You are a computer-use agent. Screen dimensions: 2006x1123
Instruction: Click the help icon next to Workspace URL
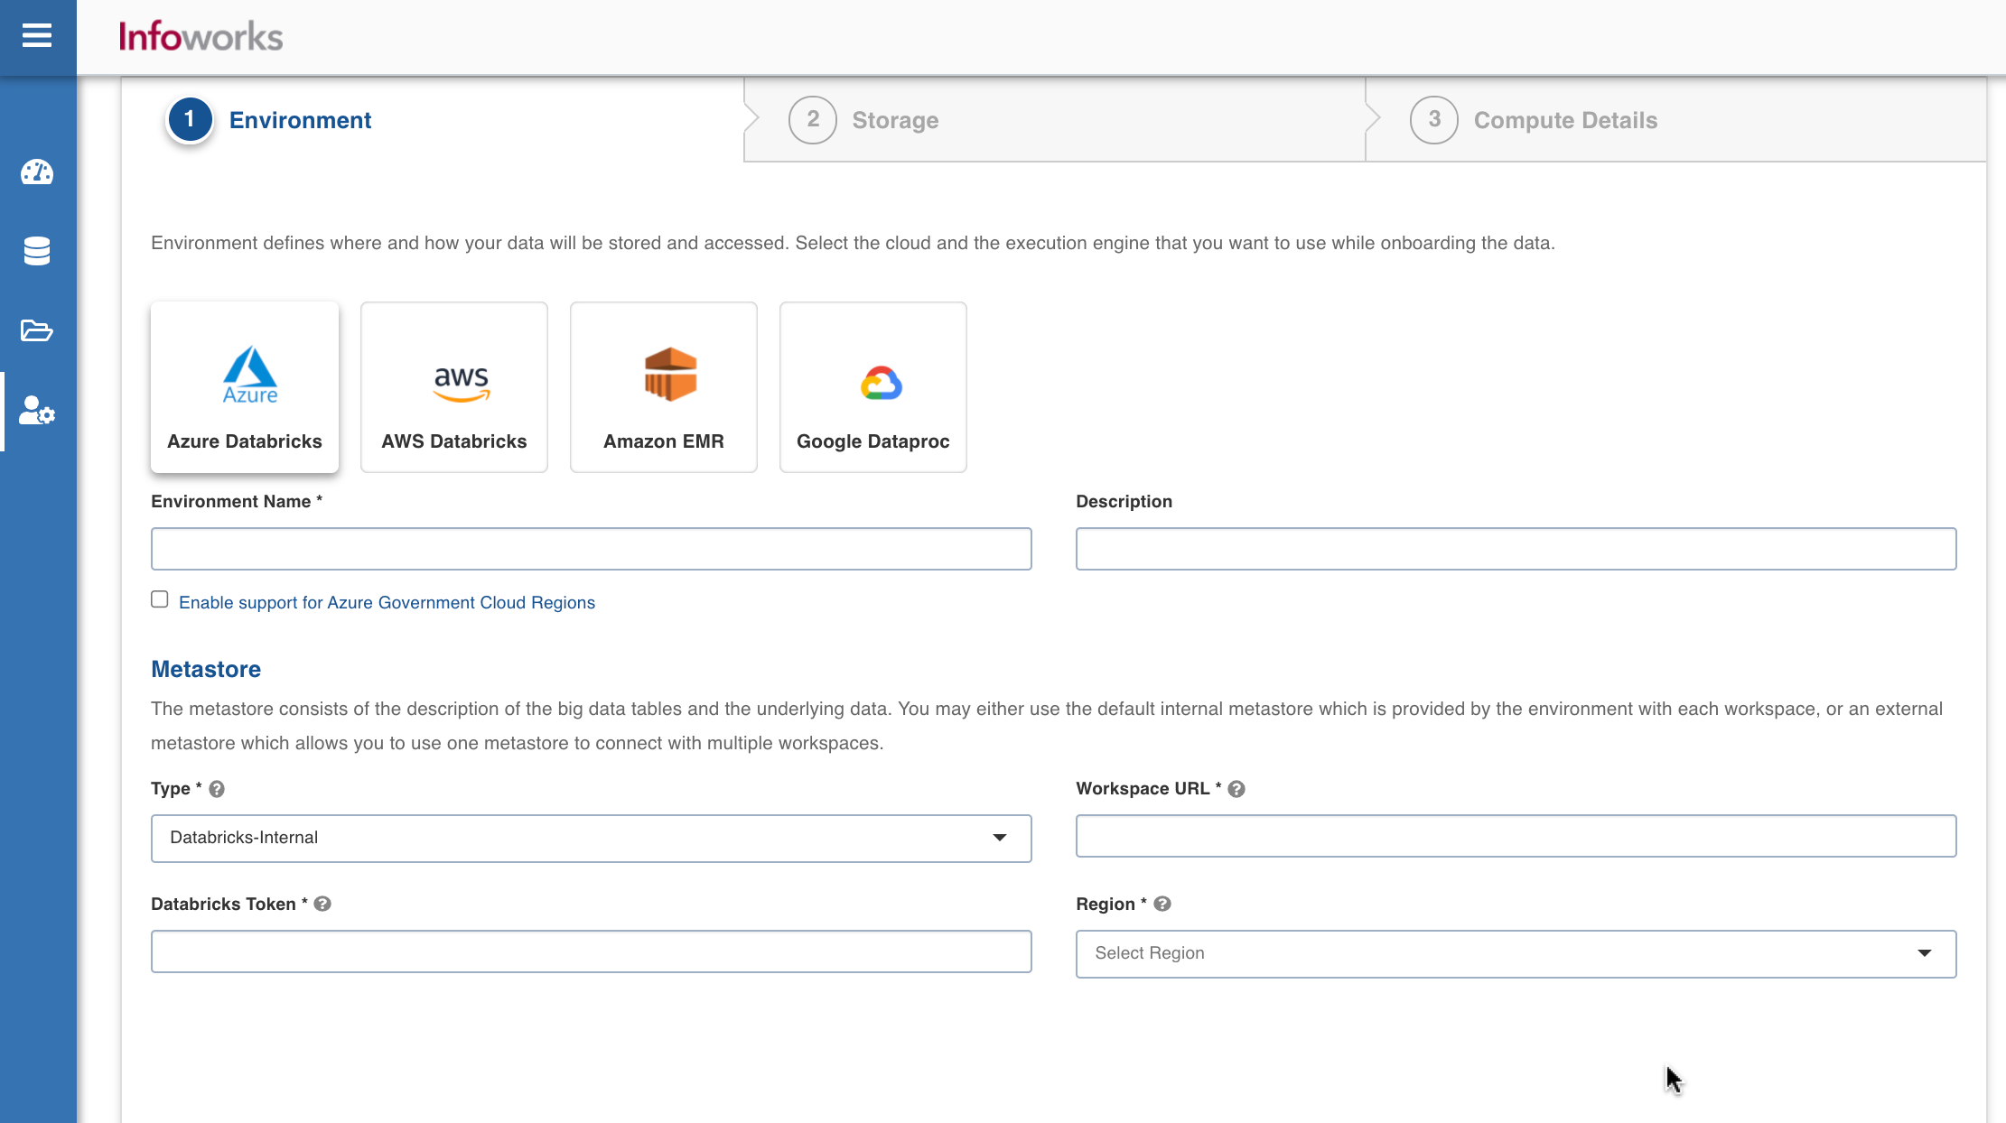(x=1236, y=789)
